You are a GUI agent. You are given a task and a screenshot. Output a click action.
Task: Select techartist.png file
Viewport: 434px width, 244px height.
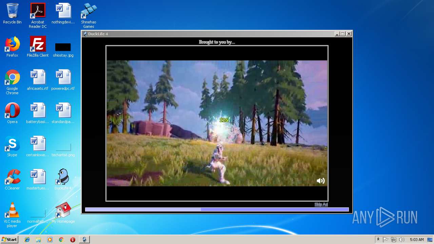pos(63,149)
